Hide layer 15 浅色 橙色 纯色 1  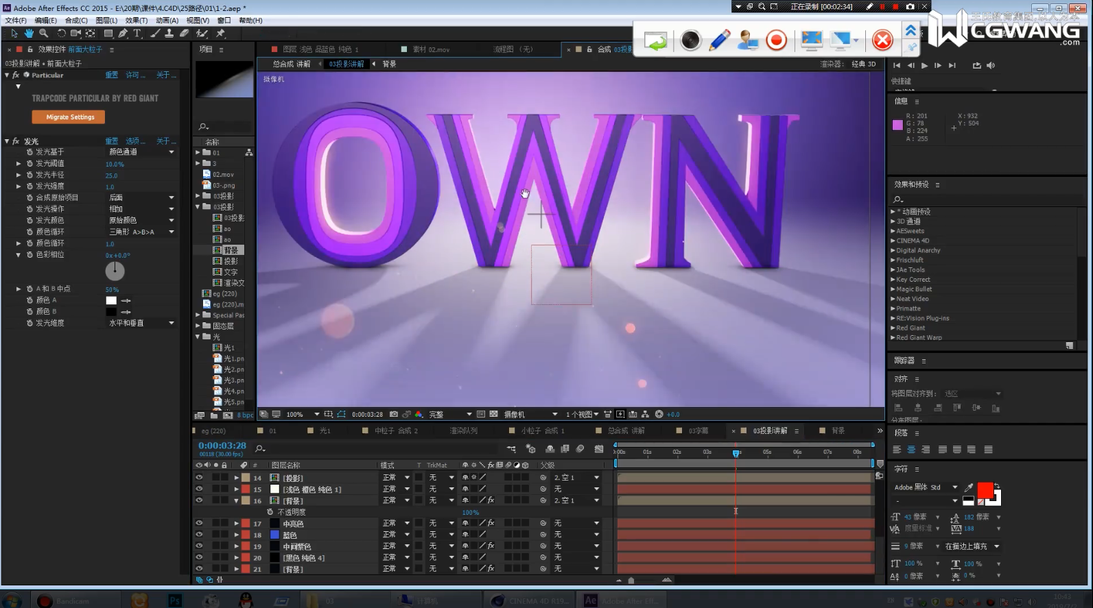point(199,489)
